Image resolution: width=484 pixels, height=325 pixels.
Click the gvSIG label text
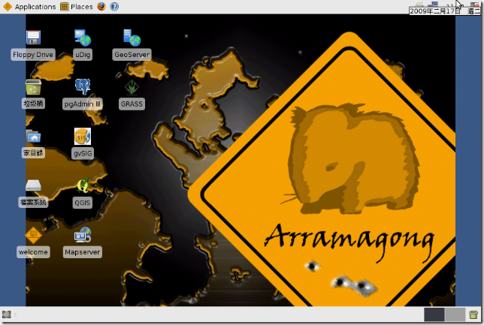tap(83, 153)
